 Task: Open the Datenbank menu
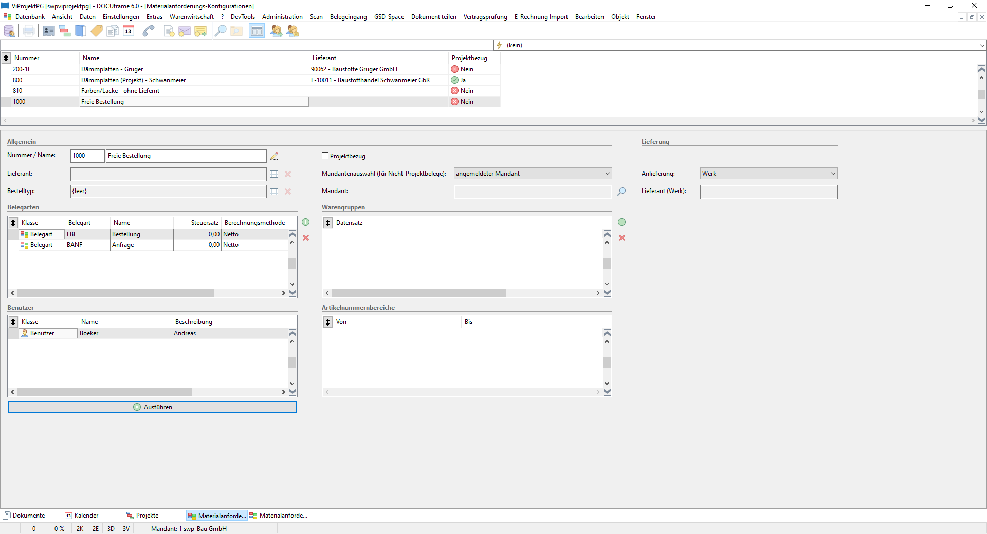pyautogui.click(x=30, y=17)
